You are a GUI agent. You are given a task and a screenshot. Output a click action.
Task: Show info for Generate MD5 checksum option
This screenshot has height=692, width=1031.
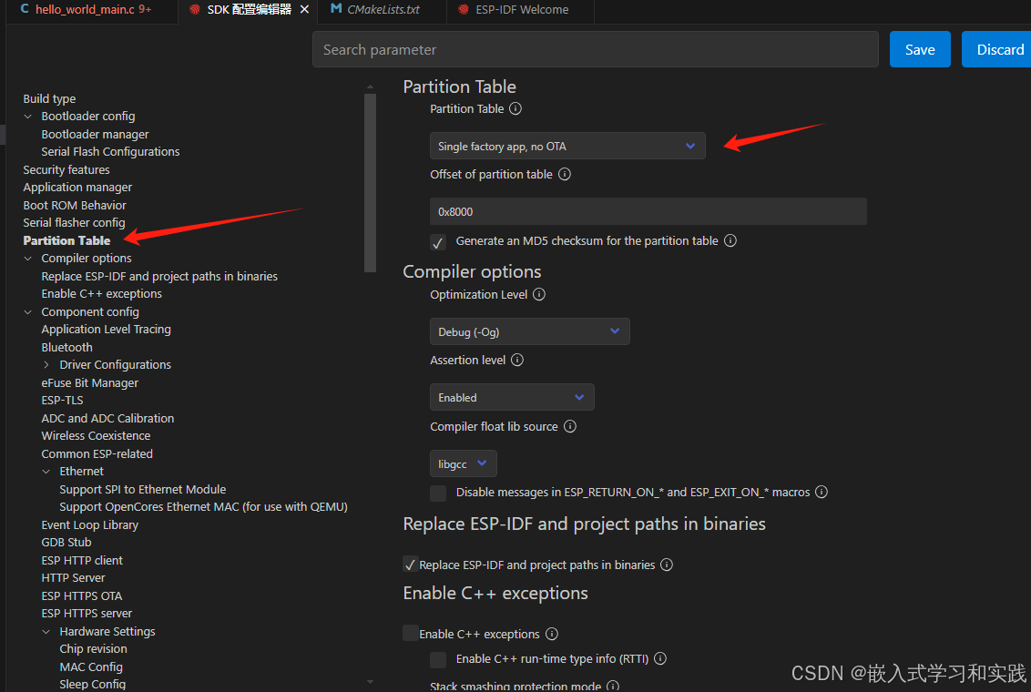730,240
